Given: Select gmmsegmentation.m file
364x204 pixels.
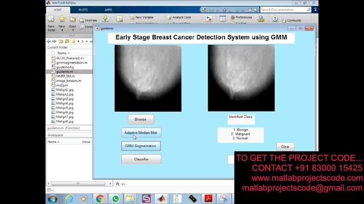Looking at the screenshot, I should (x=72, y=63).
